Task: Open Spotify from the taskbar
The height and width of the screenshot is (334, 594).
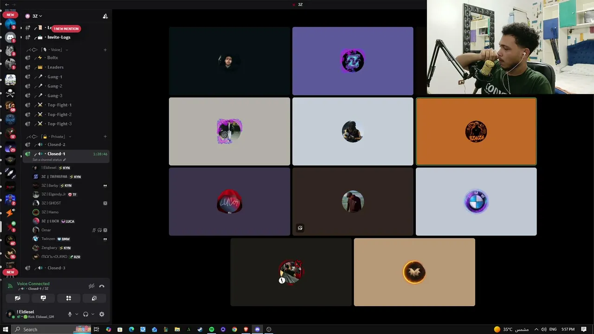Action: 212,329
